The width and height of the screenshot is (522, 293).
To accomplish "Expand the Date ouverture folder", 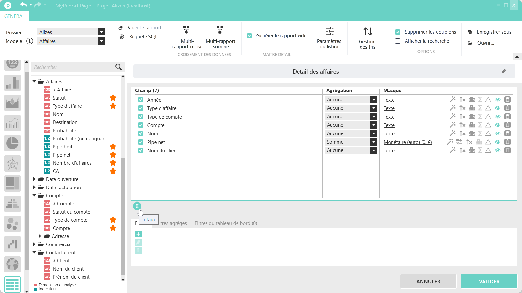I will 34,179.
